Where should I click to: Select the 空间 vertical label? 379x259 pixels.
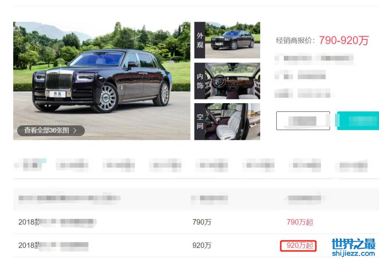[200, 122]
